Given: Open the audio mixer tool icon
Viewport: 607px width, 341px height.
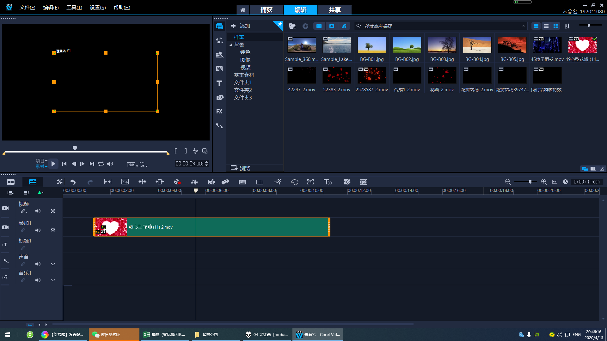Looking at the screenshot, I should [x=194, y=182].
